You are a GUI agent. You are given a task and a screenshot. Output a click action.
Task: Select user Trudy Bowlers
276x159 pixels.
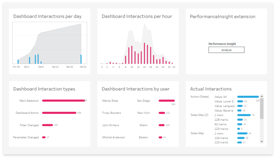click(x=111, y=113)
